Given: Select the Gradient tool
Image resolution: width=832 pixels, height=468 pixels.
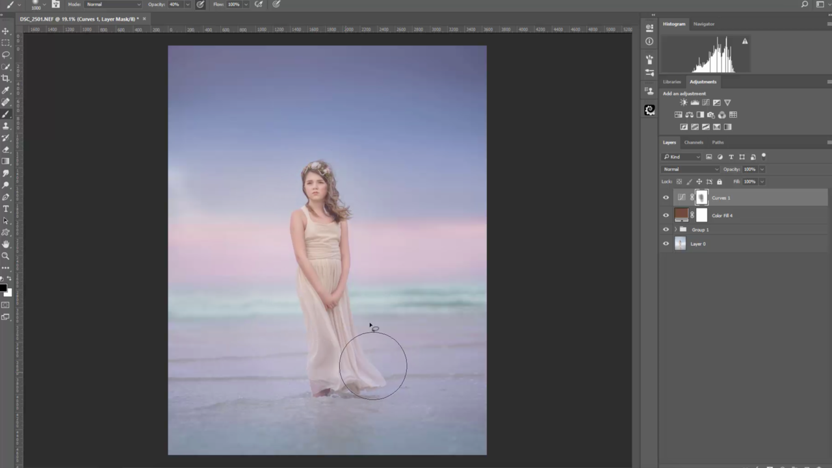Looking at the screenshot, I should coord(6,161).
